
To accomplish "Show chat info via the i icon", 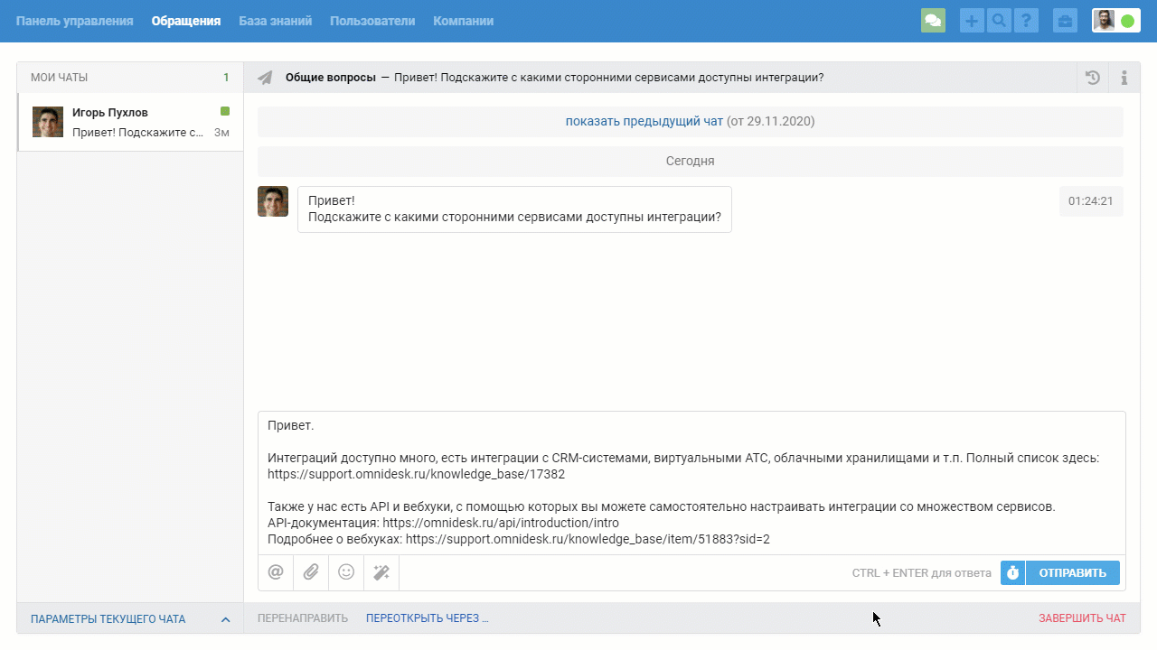I will (x=1124, y=78).
